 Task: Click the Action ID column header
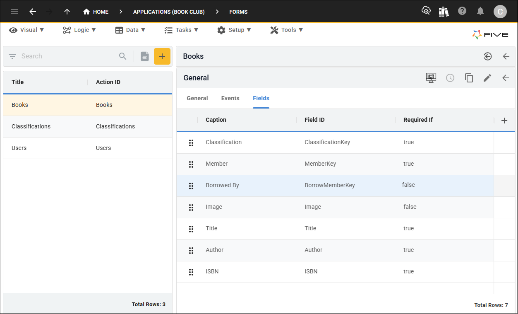108,82
